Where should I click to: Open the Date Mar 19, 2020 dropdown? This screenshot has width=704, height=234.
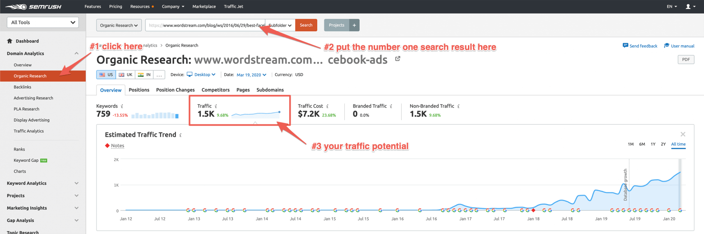tap(251, 75)
